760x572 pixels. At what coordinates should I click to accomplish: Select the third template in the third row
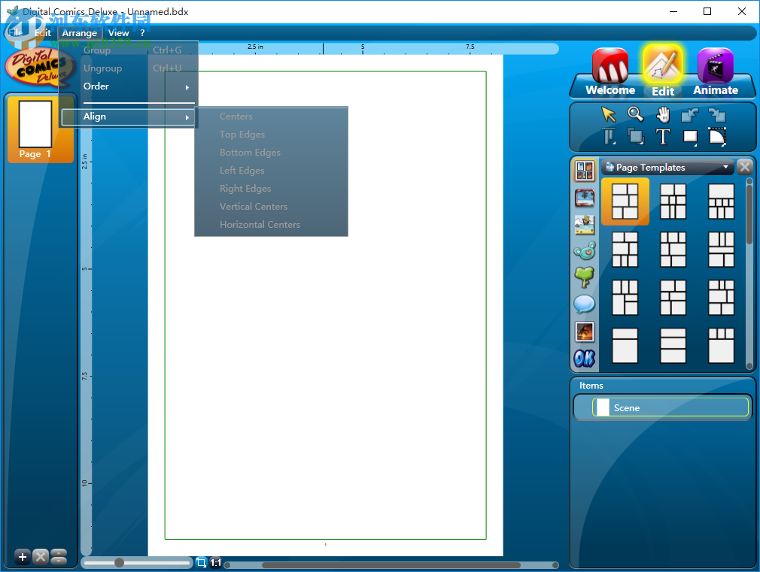click(721, 298)
